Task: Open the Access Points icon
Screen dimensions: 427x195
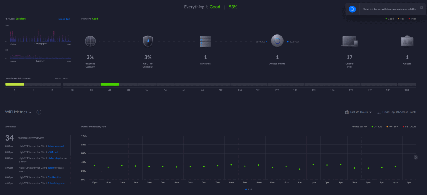Action: pyautogui.click(x=277, y=41)
